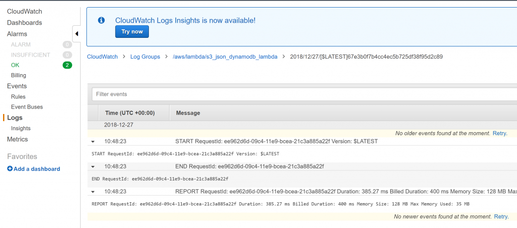Collapse the START RequestId log row
The image size is (517, 228).
pyautogui.click(x=93, y=142)
